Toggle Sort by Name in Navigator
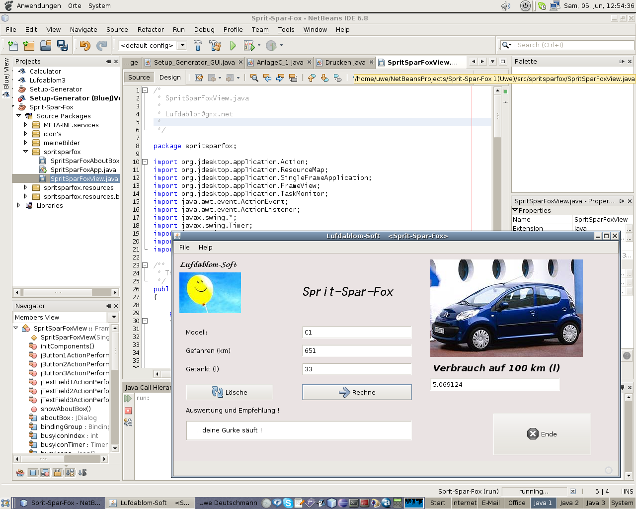 tap(70, 472)
